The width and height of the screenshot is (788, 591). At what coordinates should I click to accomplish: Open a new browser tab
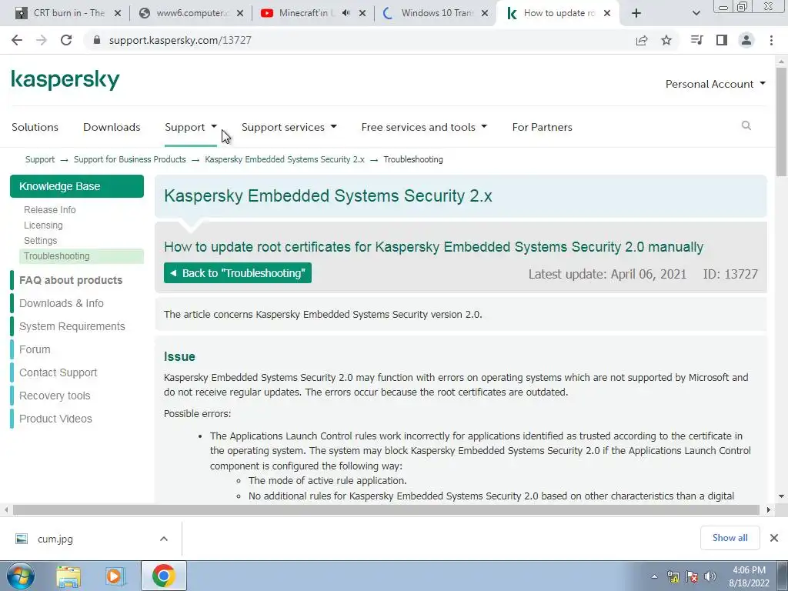636,14
